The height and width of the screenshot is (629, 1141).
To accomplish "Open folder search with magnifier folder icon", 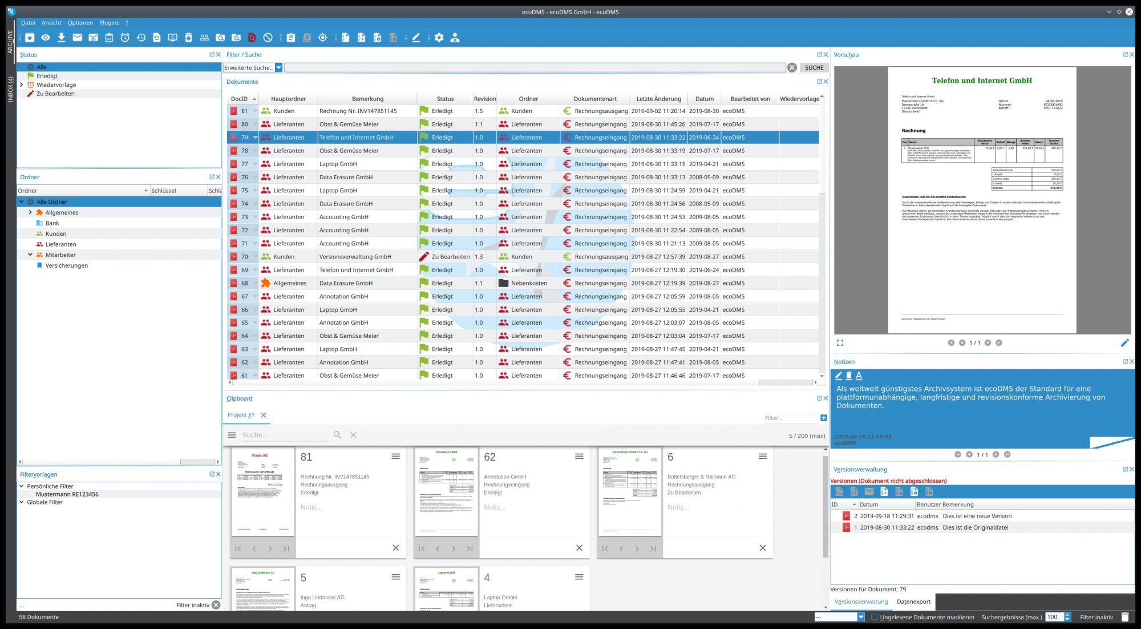I will click(x=220, y=38).
